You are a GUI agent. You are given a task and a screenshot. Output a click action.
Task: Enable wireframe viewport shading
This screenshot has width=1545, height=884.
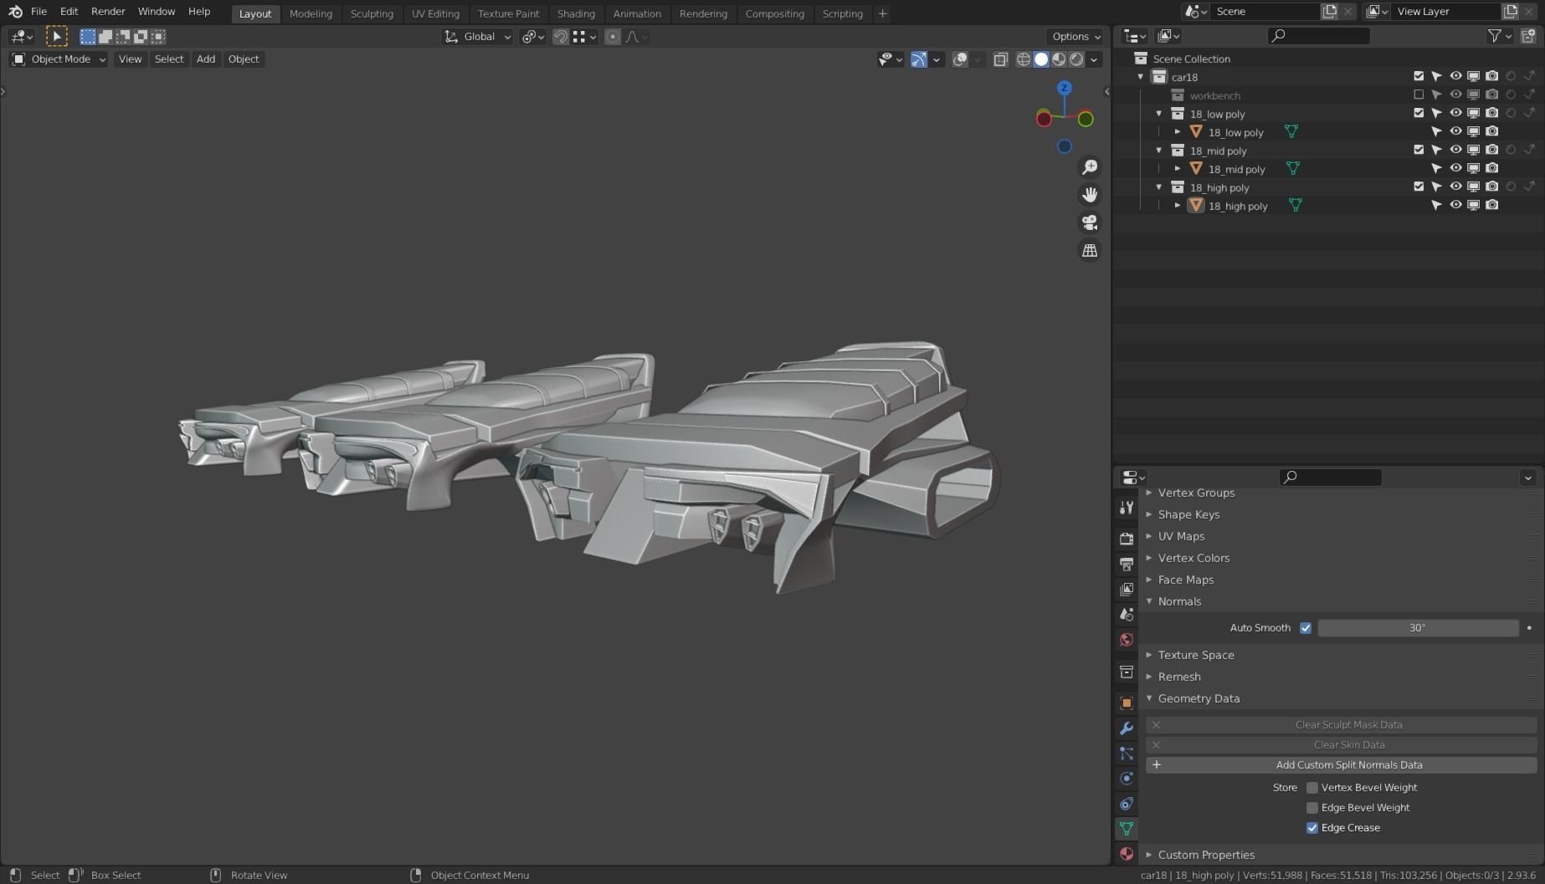pyautogui.click(x=1023, y=59)
